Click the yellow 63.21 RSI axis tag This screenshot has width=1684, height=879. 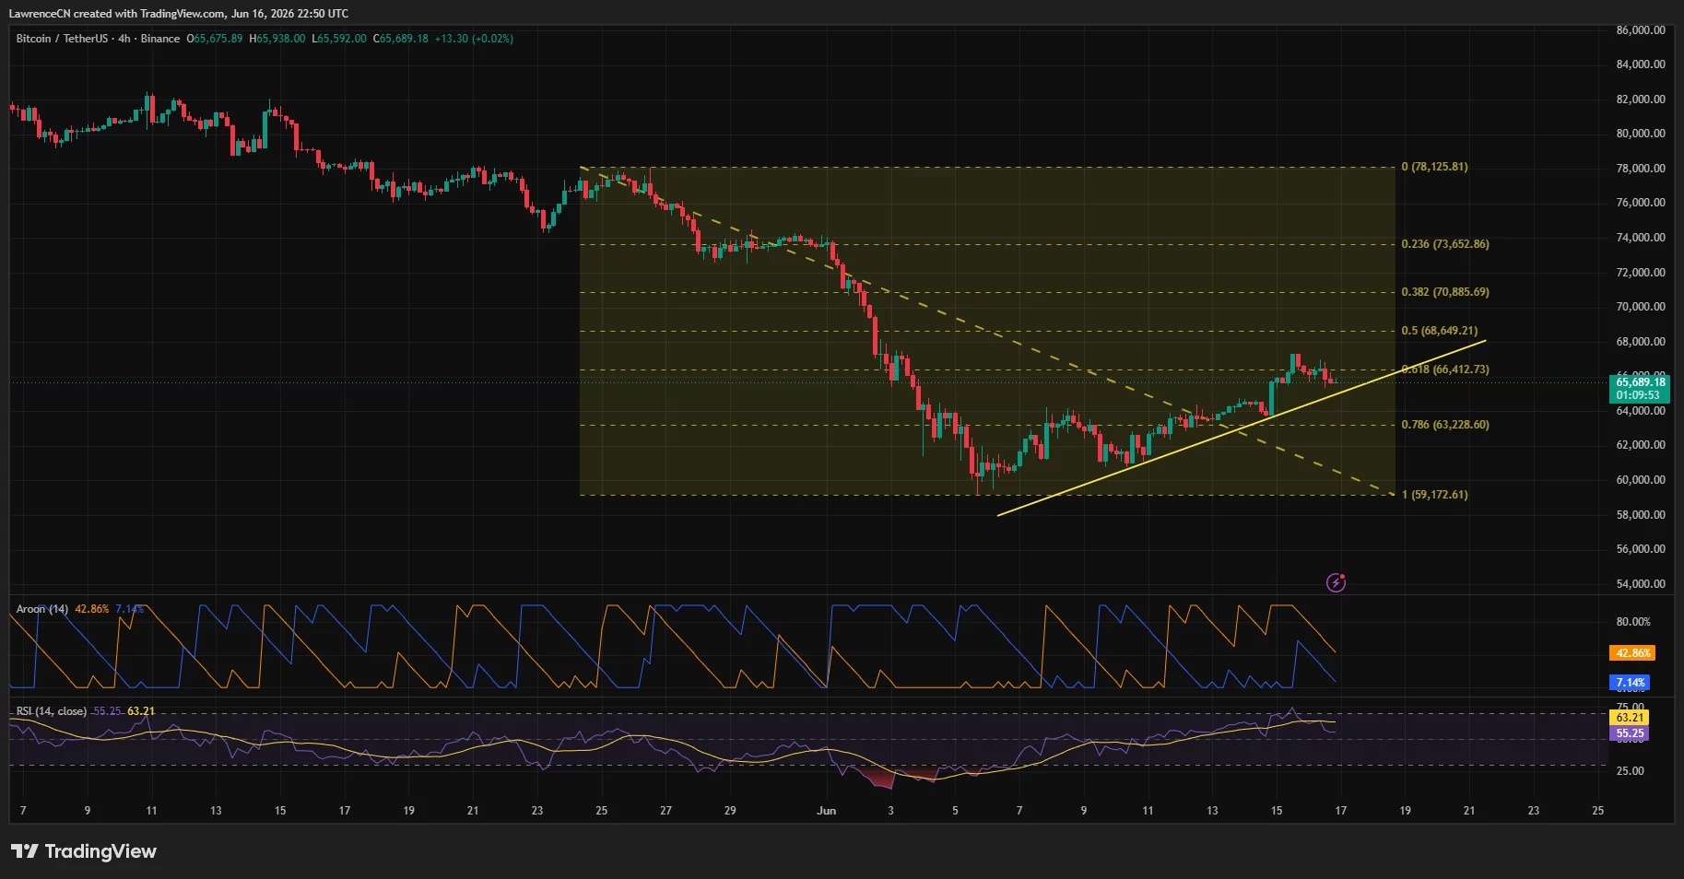1630,718
